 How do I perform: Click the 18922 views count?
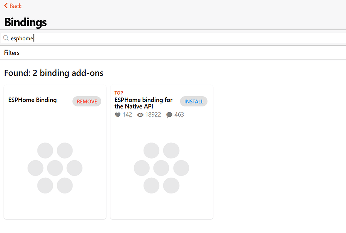point(153,115)
